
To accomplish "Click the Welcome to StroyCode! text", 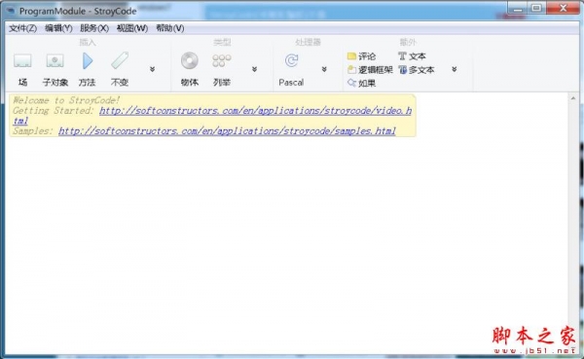I will click(66, 100).
